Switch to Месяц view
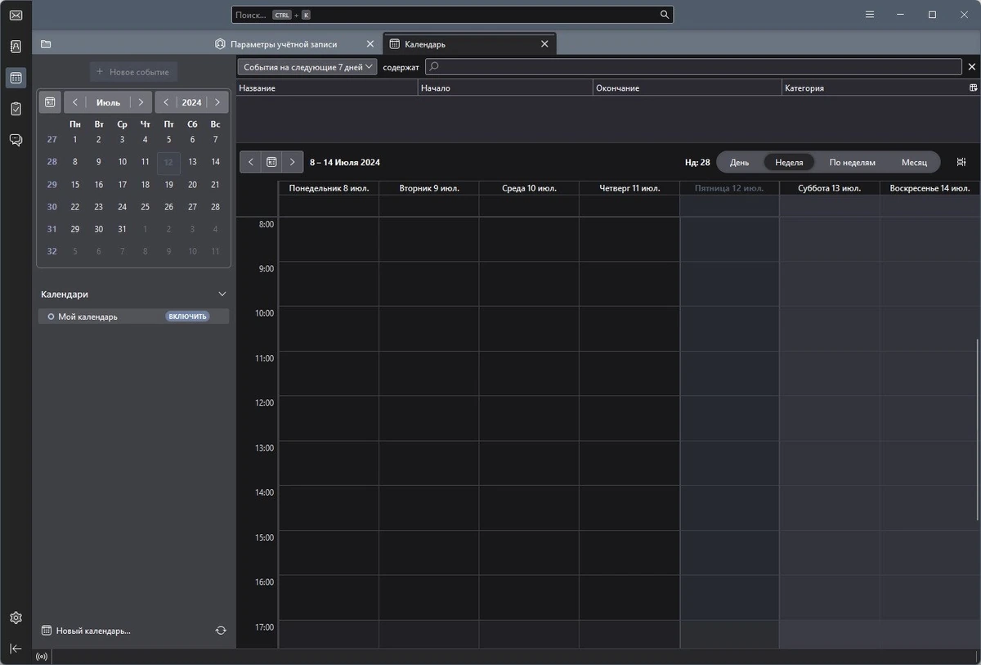The width and height of the screenshot is (981, 665). pyautogui.click(x=914, y=162)
